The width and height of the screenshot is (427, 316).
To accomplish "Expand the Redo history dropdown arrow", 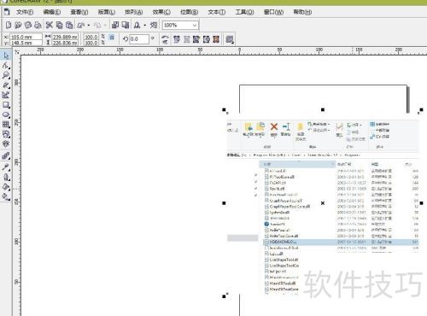I will 105,25.
